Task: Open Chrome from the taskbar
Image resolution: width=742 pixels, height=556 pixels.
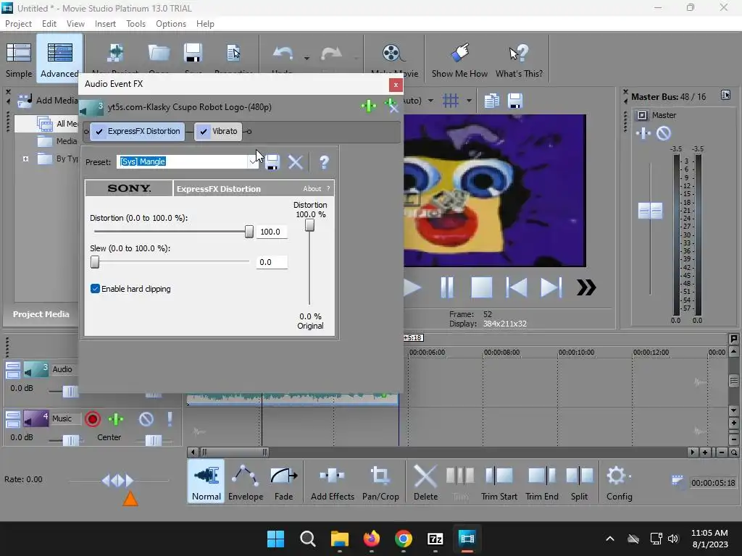Action: click(403, 539)
